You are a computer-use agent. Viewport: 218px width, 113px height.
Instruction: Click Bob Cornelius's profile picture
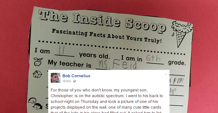56,78
